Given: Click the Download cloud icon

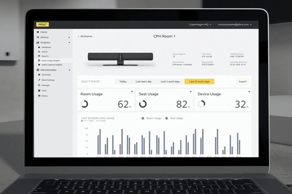Looking at the screenshot, I should tap(39, 75).
